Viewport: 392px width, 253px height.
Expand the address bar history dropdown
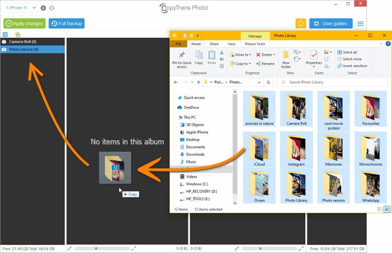click(259, 82)
